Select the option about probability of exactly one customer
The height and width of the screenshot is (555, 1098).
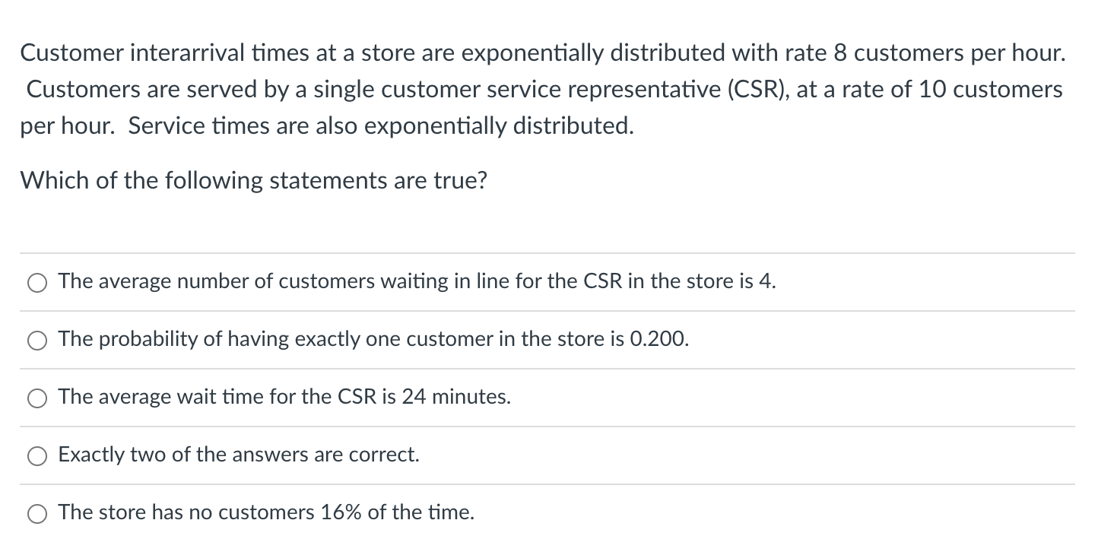(x=36, y=340)
